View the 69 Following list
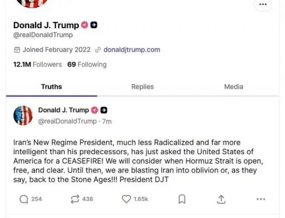The image size is (285, 218). tap(87, 65)
